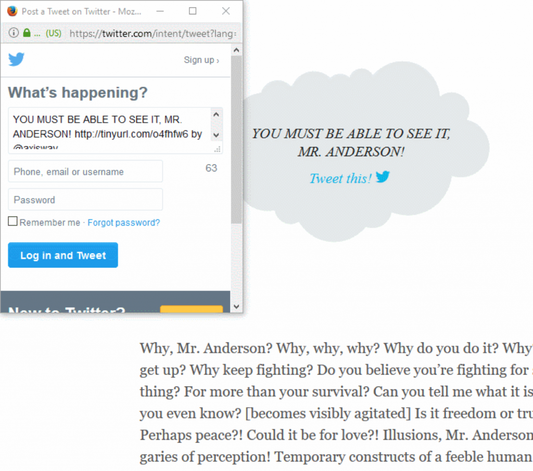The image size is (533, 471).
Task: Open site information icon in address bar
Action: click(14, 33)
